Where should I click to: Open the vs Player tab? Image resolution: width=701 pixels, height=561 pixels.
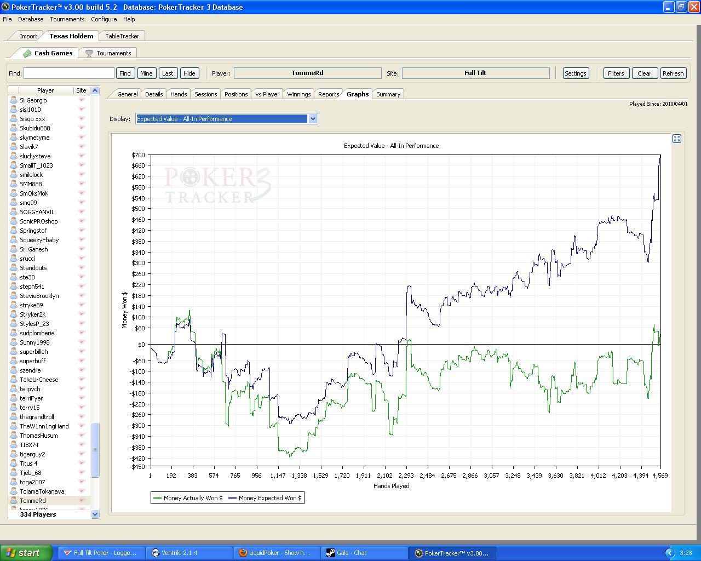tap(267, 94)
